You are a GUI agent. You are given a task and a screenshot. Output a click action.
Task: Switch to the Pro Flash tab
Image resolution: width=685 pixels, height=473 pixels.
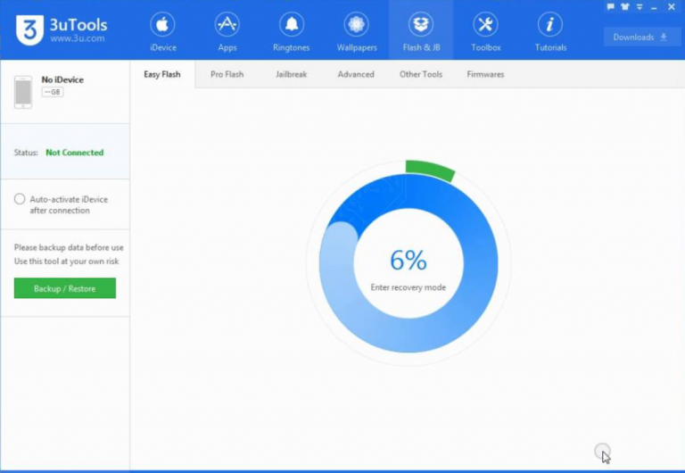(227, 74)
